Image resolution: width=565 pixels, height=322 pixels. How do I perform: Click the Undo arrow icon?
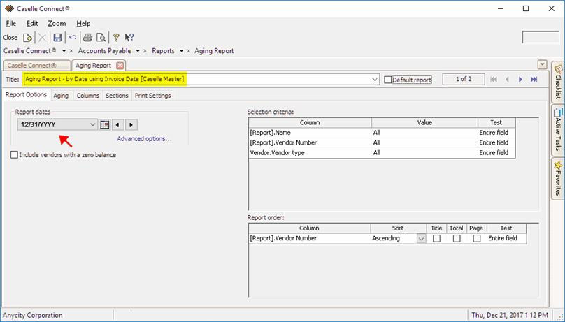(73, 37)
